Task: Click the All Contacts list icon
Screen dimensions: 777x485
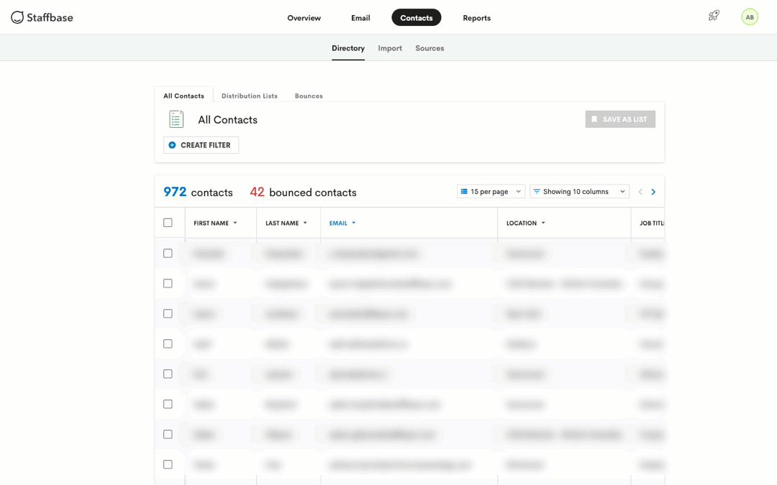Action: click(176, 119)
